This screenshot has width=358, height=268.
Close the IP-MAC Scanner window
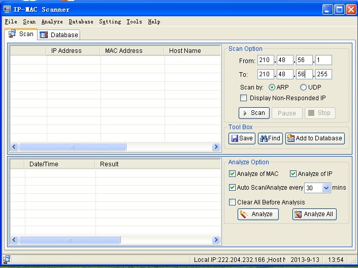click(x=351, y=10)
